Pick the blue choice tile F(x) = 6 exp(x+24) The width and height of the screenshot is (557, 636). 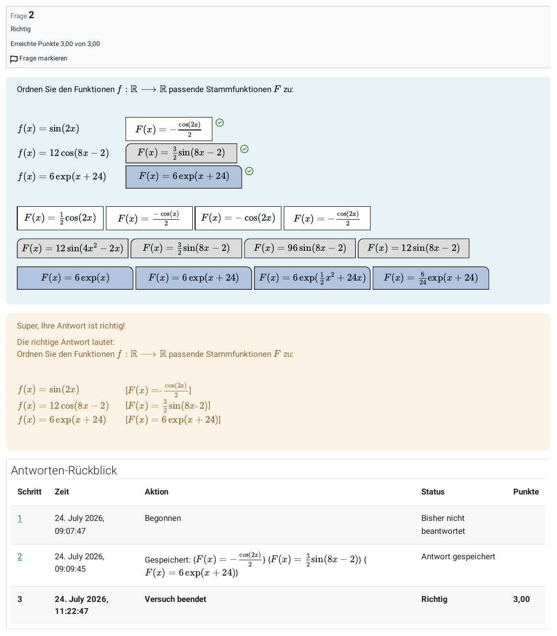tap(194, 278)
